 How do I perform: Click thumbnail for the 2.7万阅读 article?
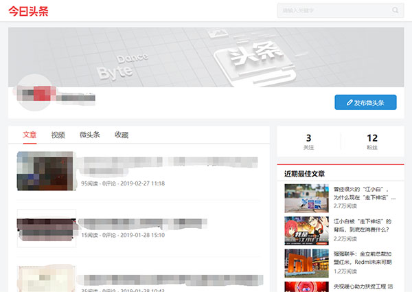(306, 196)
